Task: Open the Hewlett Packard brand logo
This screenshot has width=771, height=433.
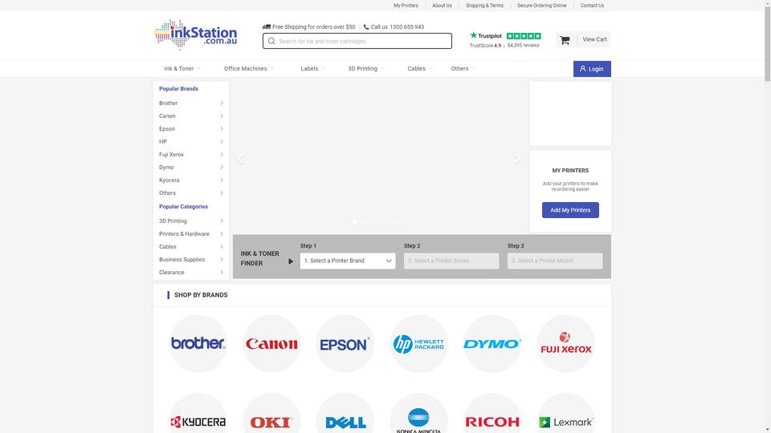Action: 419,344
